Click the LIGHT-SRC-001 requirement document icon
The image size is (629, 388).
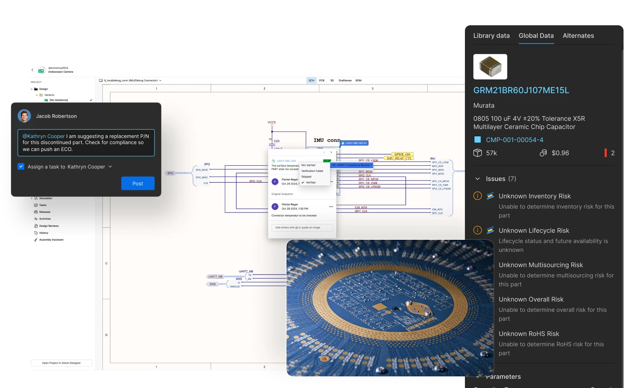coord(273,161)
